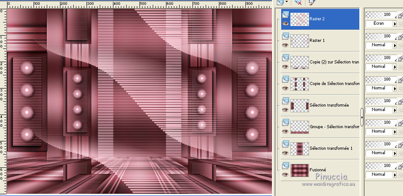
Task: Click the New Layer icon in the layers toolbar
Action: click(x=280, y=2)
